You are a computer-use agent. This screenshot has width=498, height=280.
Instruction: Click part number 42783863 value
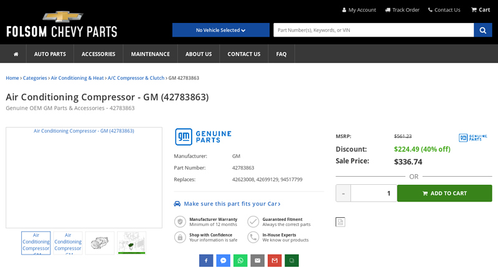(x=243, y=168)
